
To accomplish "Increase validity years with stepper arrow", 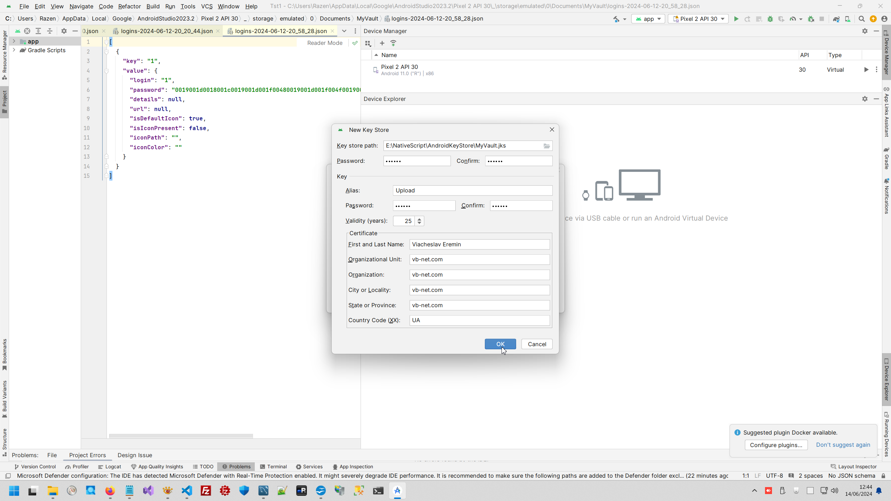I will 419,219.
